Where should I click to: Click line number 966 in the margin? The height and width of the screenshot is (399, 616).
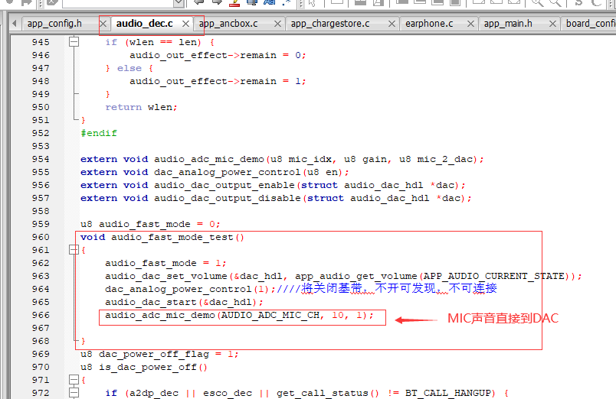pos(41,315)
